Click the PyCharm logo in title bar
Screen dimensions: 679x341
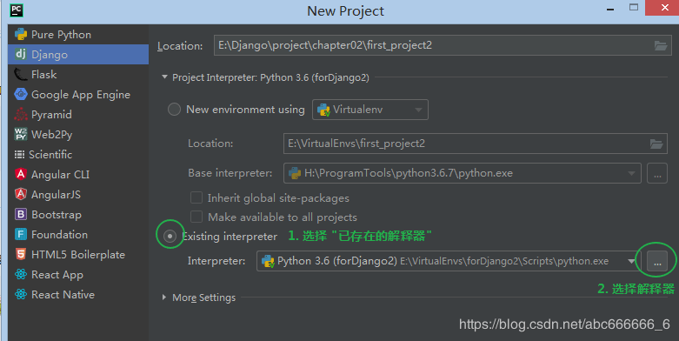coord(17,10)
